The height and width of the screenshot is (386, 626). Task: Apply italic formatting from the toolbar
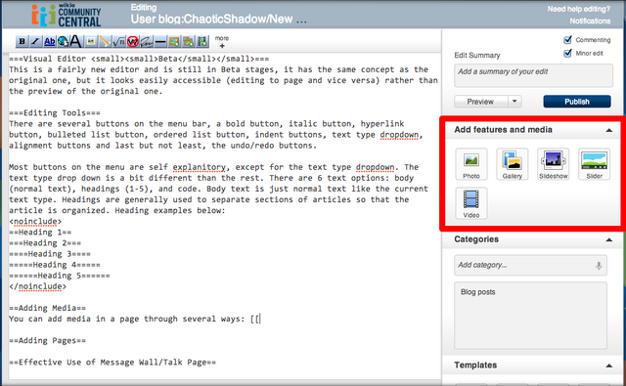(x=35, y=41)
